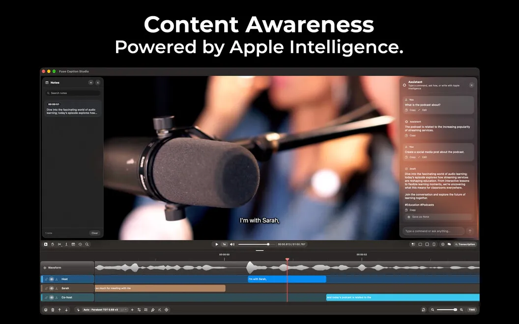Open the caption table view icon

(73, 244)
